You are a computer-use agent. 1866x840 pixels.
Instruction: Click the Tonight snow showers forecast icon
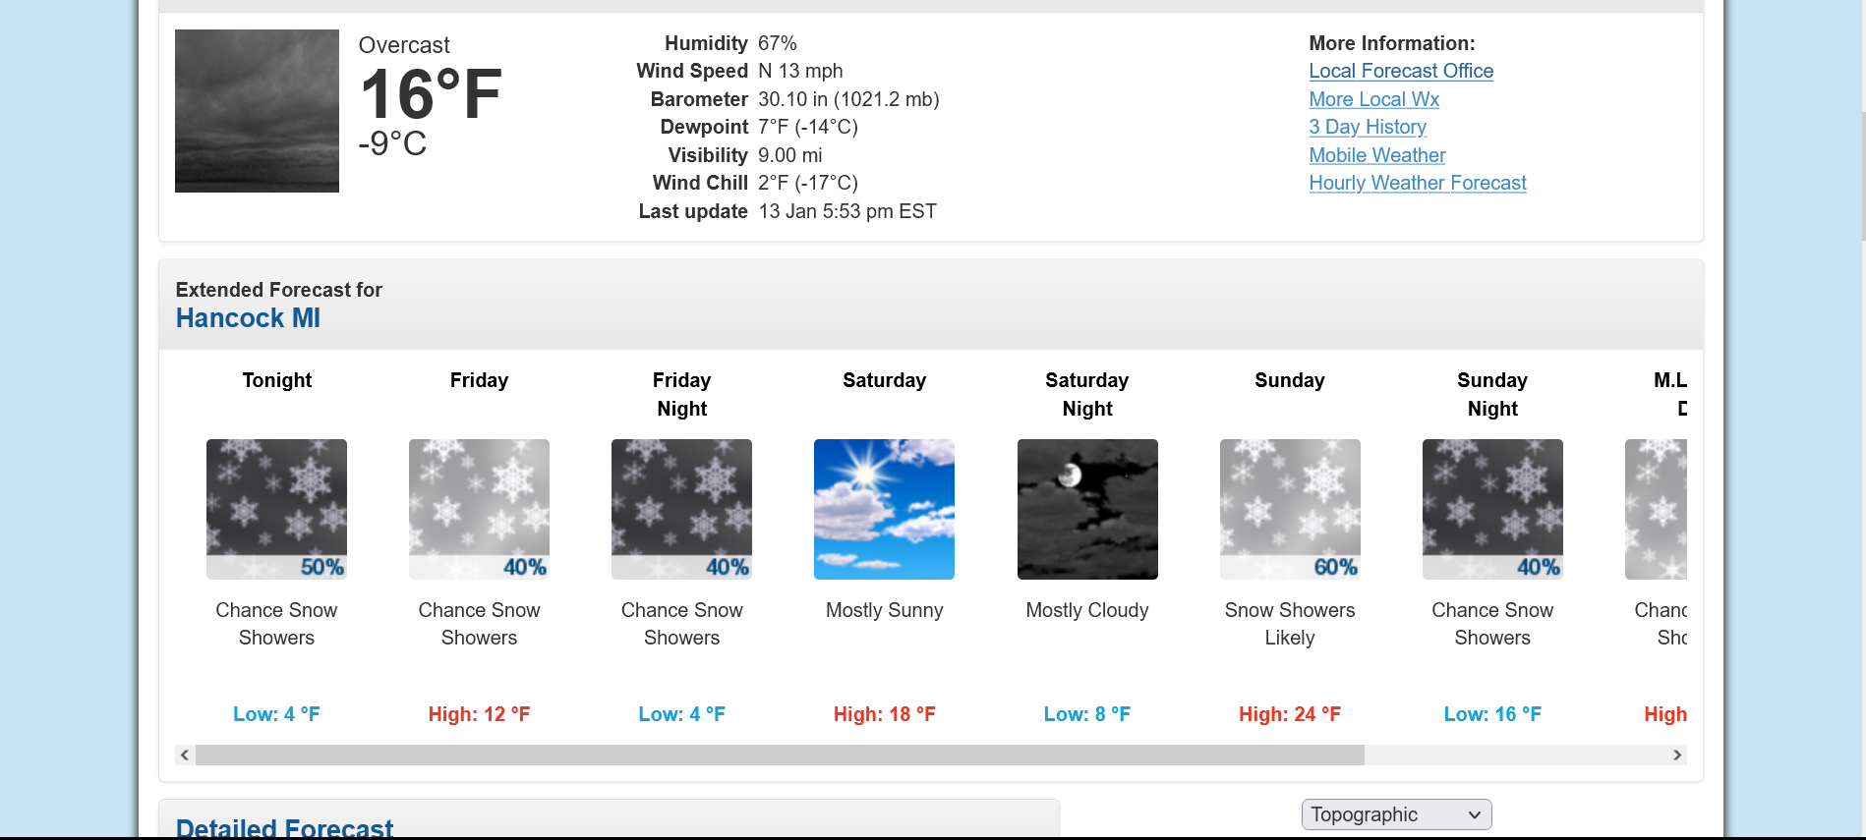[x=276, y=509]
